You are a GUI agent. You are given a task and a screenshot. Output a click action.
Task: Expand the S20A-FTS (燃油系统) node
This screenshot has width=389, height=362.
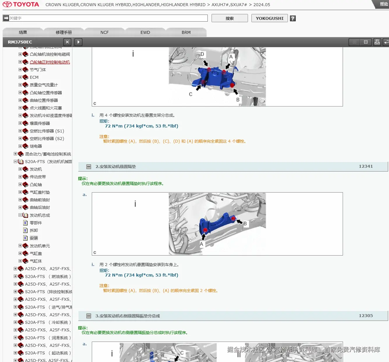coord(15,276)
